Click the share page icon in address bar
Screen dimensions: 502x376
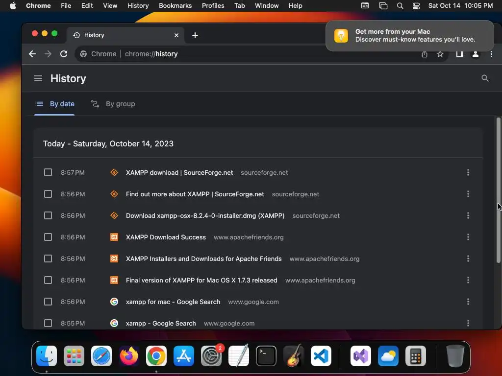pyautogui.click(x=425, y=54)
